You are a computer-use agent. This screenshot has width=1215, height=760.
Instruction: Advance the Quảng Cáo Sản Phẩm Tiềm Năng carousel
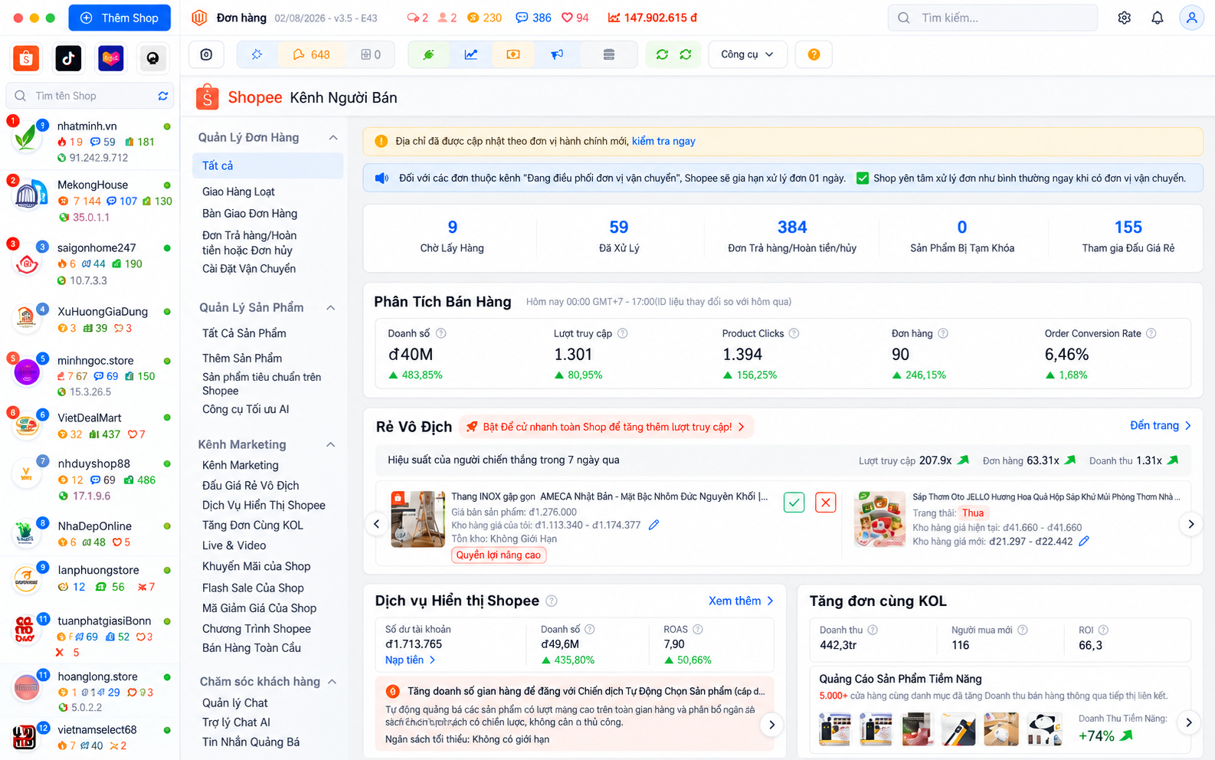[1189, 722]
